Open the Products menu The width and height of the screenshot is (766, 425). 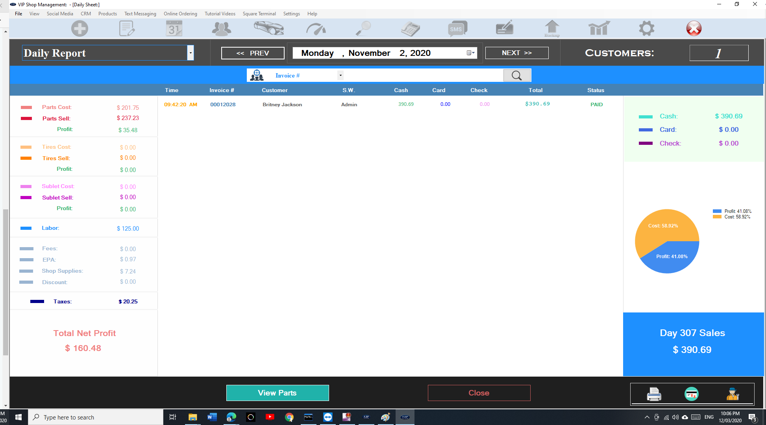click(107, 14)
